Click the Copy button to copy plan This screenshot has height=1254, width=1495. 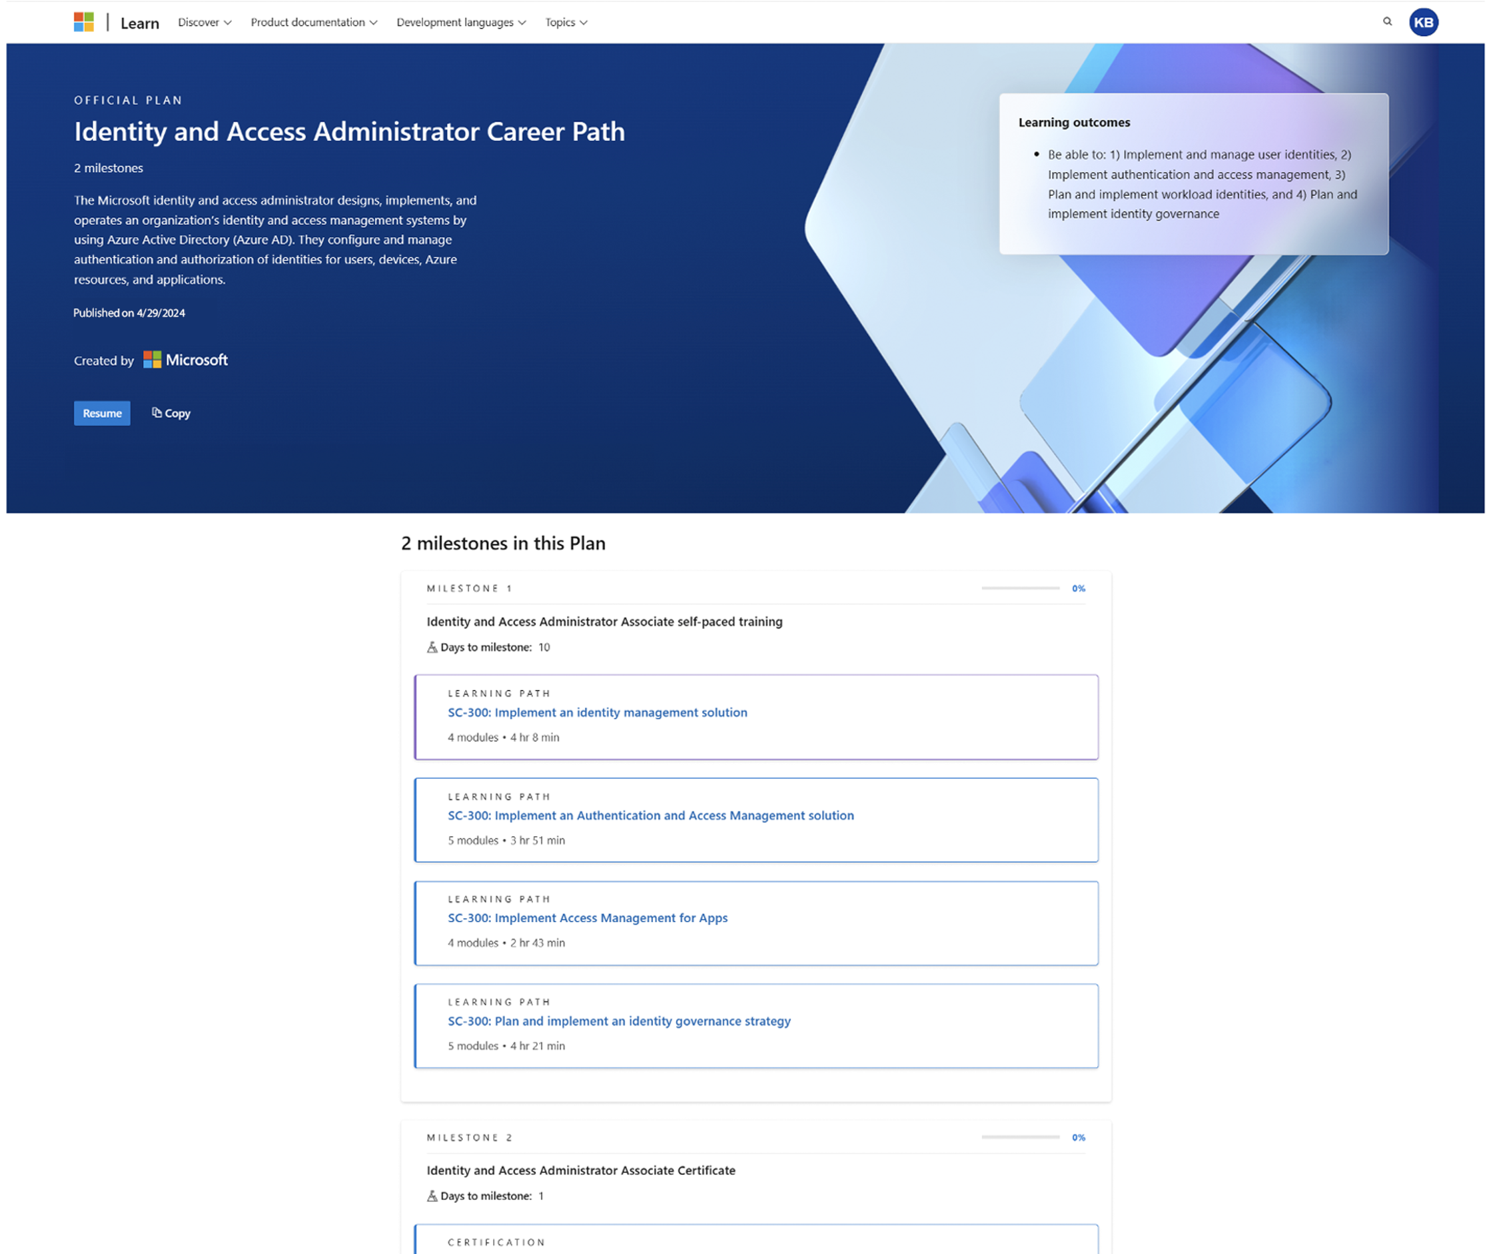point(171,413)
